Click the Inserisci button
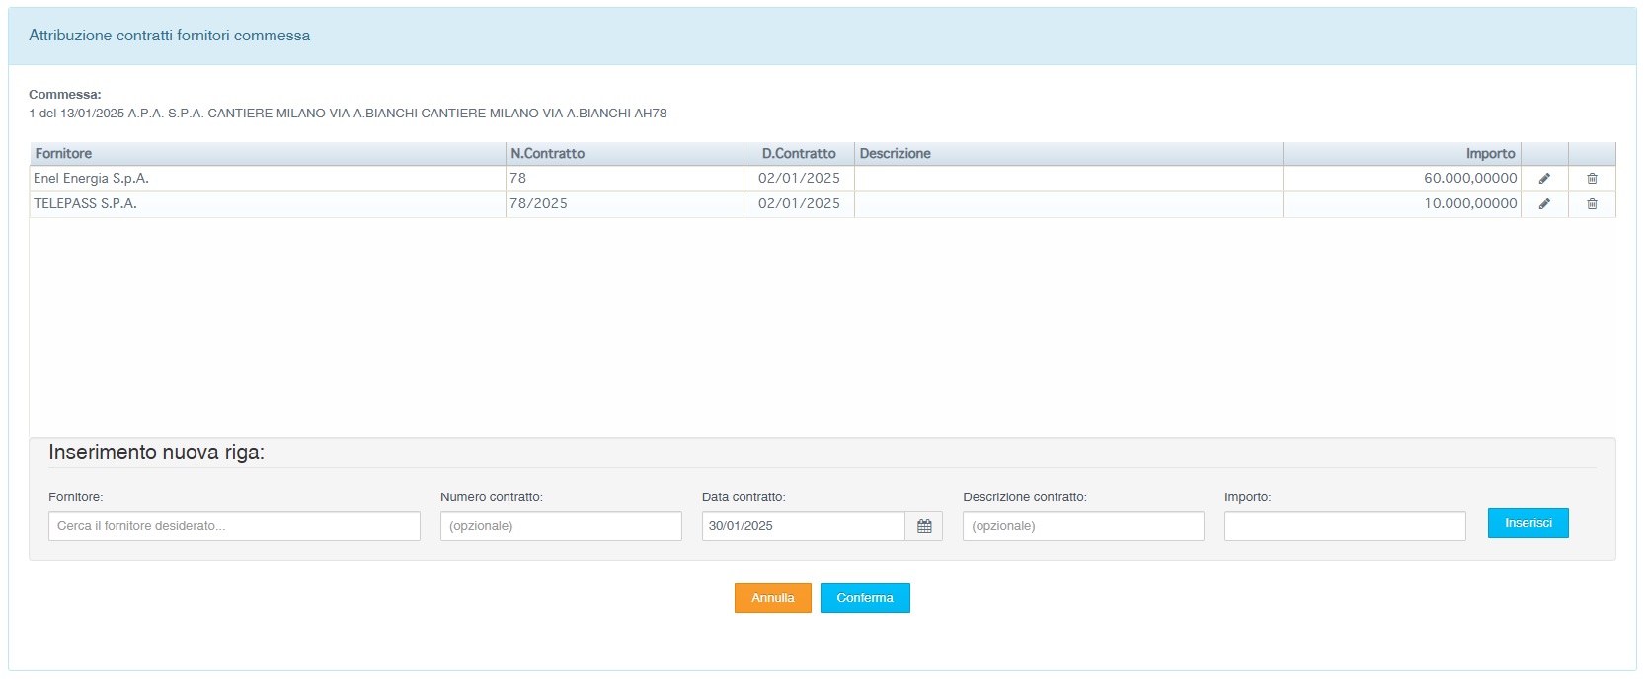Image resolution: width=1645 pixels, height=684 pixels. pos(1527,523)
